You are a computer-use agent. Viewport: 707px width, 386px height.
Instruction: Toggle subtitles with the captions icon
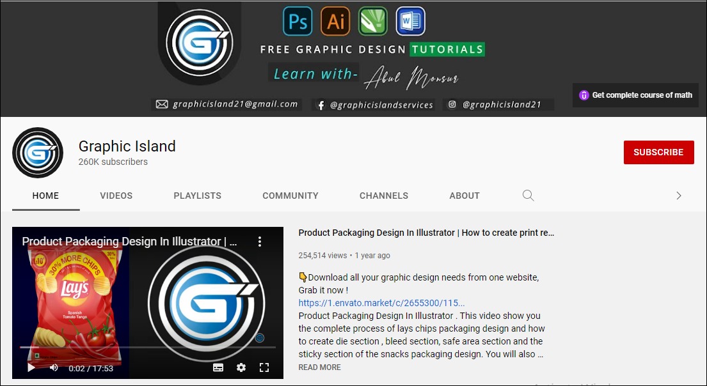(218, 367)
